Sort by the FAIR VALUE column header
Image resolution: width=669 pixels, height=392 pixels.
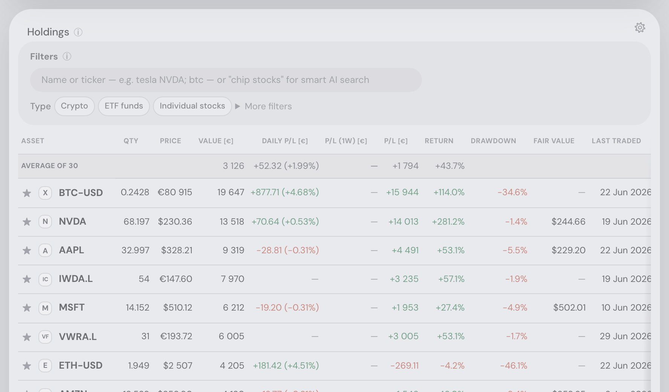554,141
